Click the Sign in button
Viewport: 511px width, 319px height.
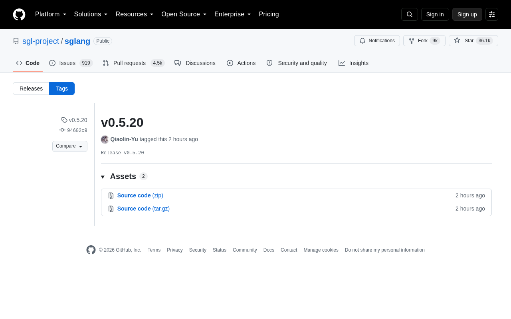(435, 14)
